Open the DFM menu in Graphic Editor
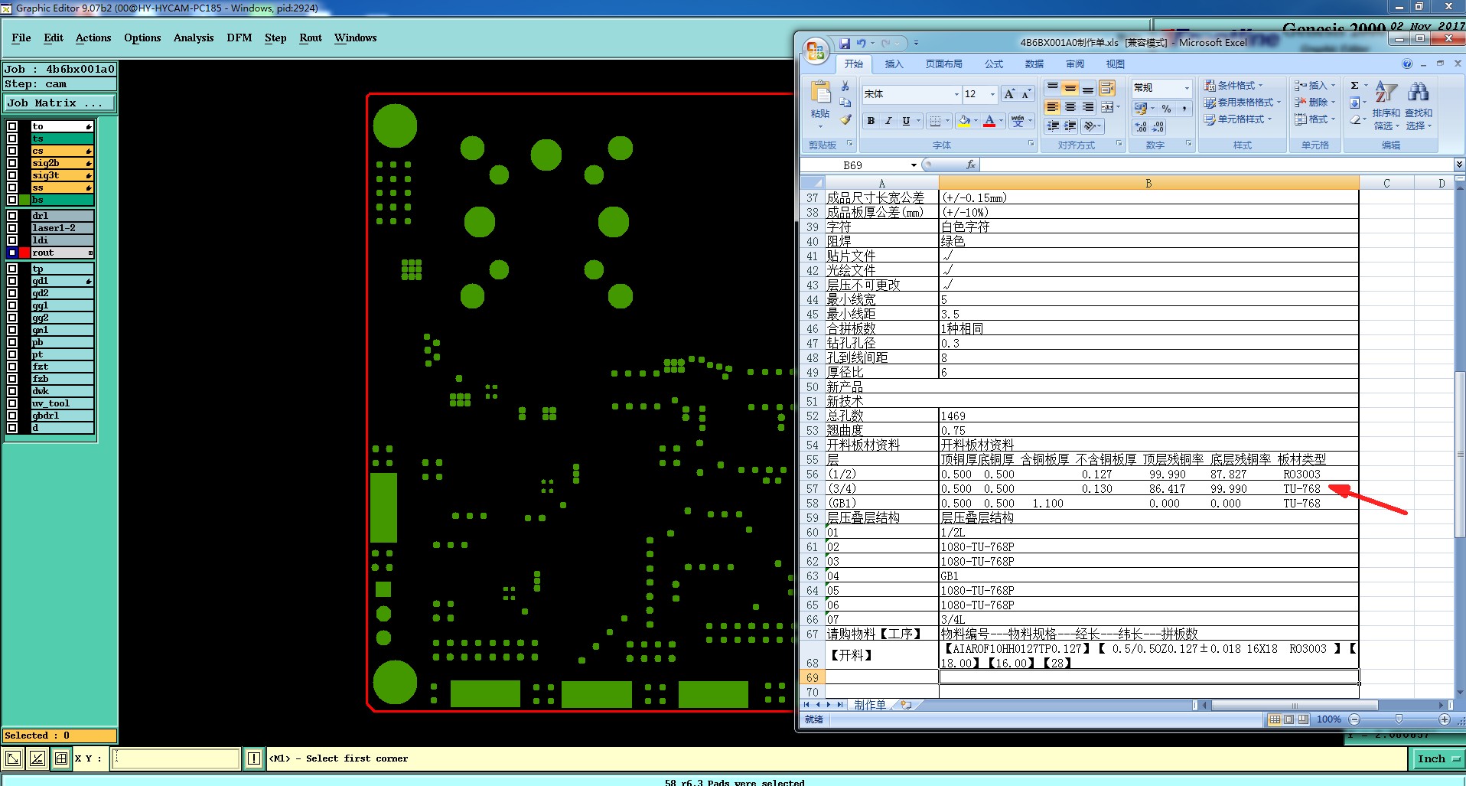 (x=239, y=38)
